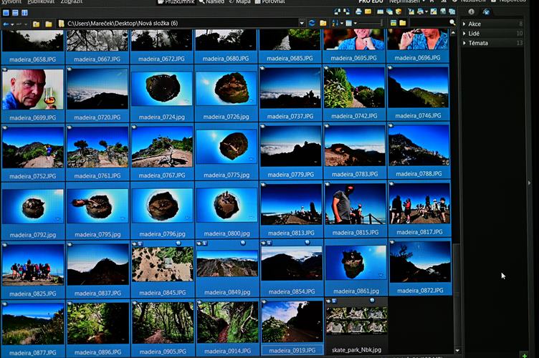Click the rotate-right icon in top toolbar
Image resolution: width=539 pixels, height=358 pixels.
pos(346,11)
